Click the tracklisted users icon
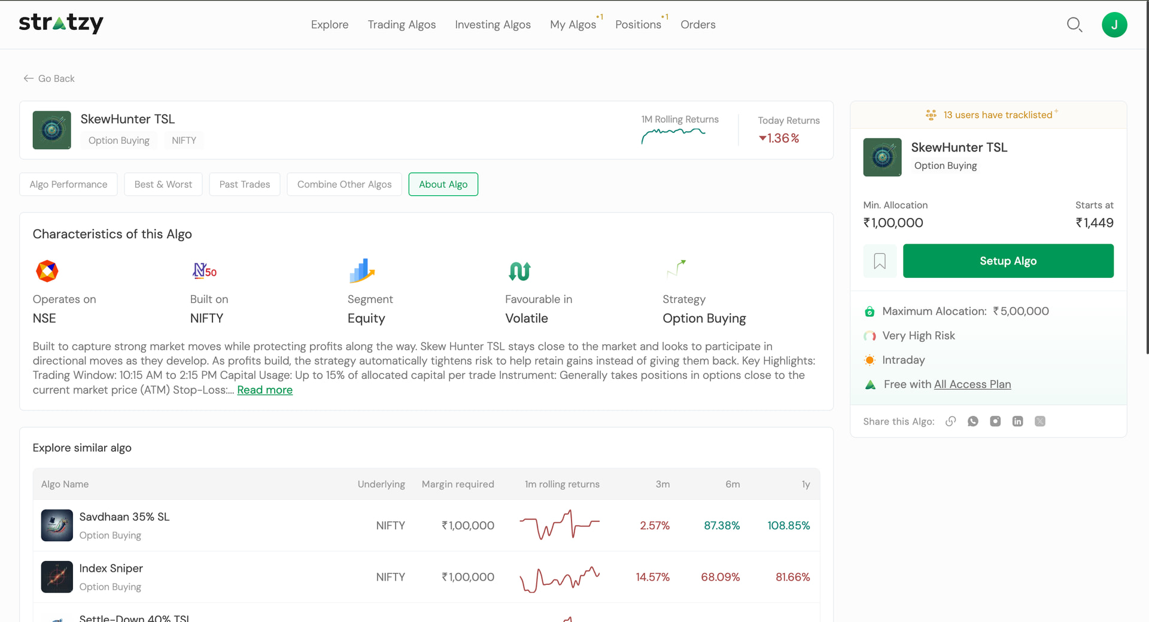 (931, 115)
